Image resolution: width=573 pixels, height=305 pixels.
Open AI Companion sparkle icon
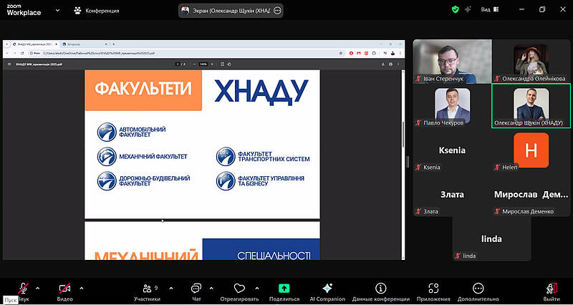(x=327, y=289)
